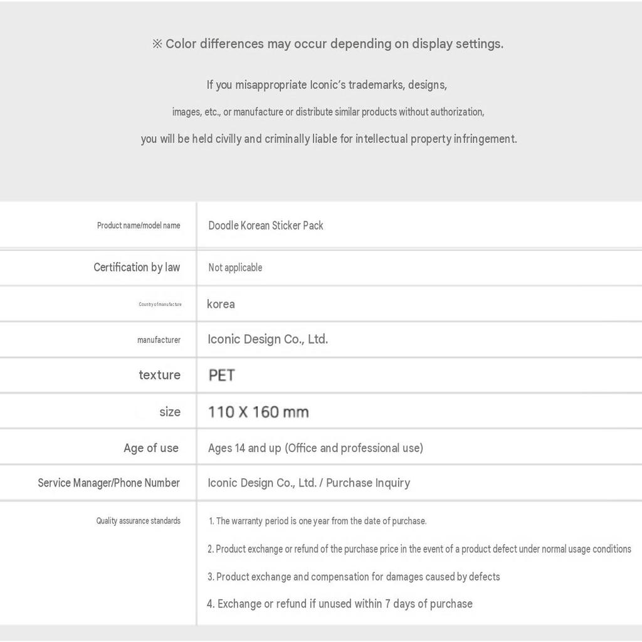Click line 2 about product exchange or refund
642x642 pixels.
(419, 549)
